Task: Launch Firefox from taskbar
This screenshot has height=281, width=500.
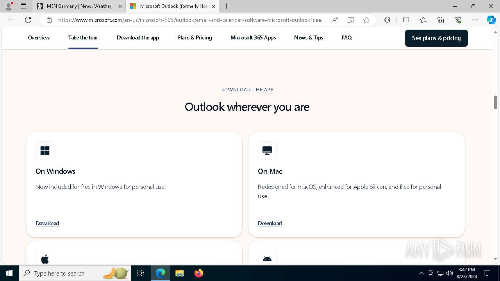Action: click(x=198, y=273)
